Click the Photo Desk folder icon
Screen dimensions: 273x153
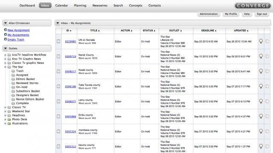9,119
